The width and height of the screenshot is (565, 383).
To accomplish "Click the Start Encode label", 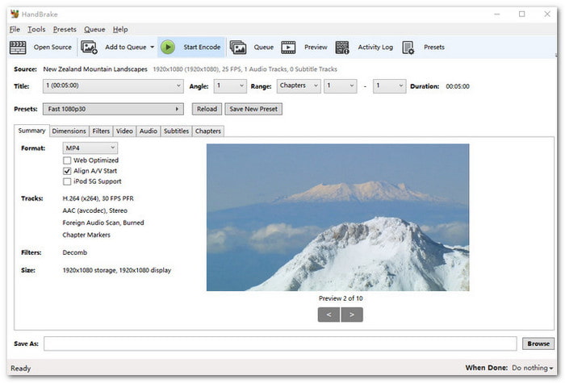I will point(202,47).
